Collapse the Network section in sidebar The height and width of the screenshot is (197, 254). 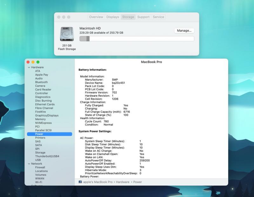(x=29, y=164)
